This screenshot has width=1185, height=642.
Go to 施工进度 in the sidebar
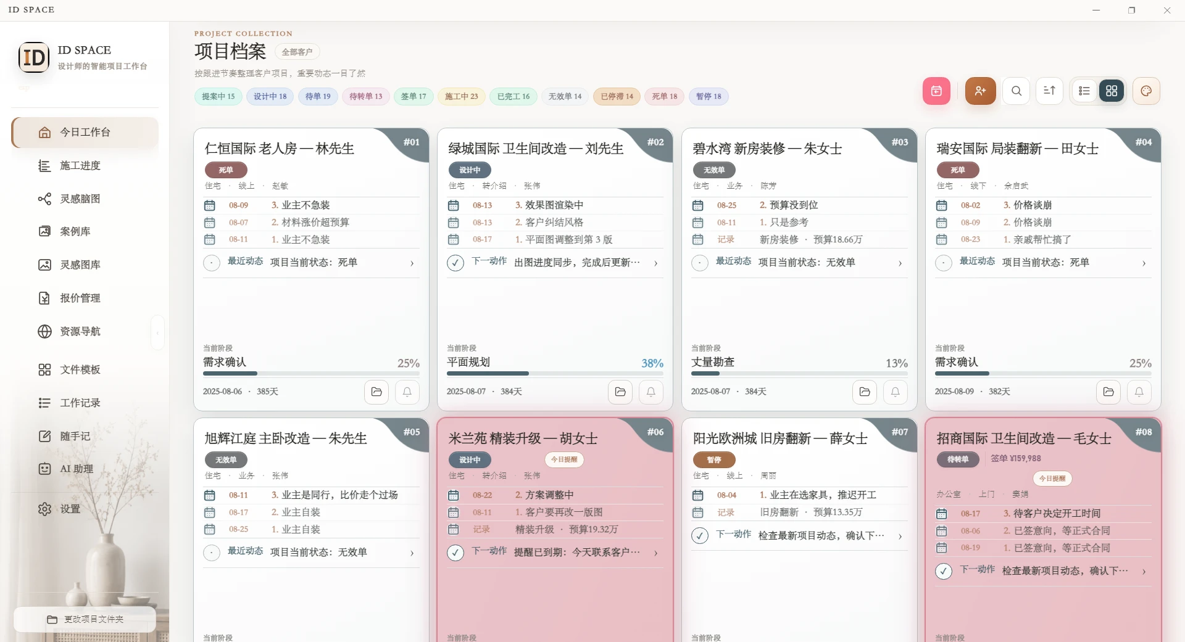point(85,166)
